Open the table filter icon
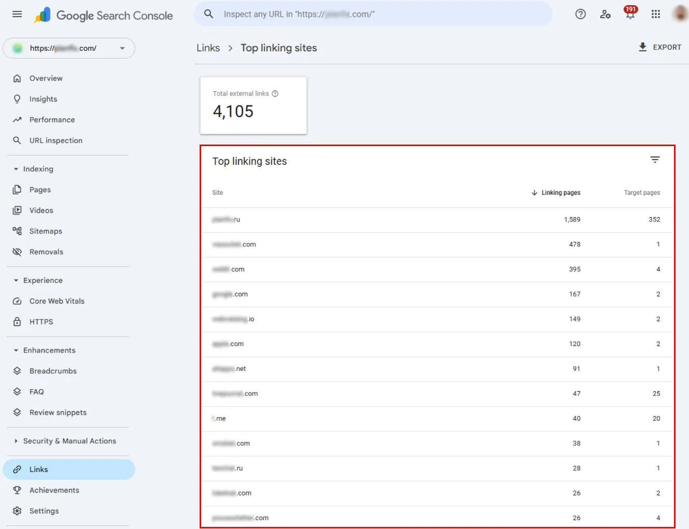689x529 pixels. 655,160
